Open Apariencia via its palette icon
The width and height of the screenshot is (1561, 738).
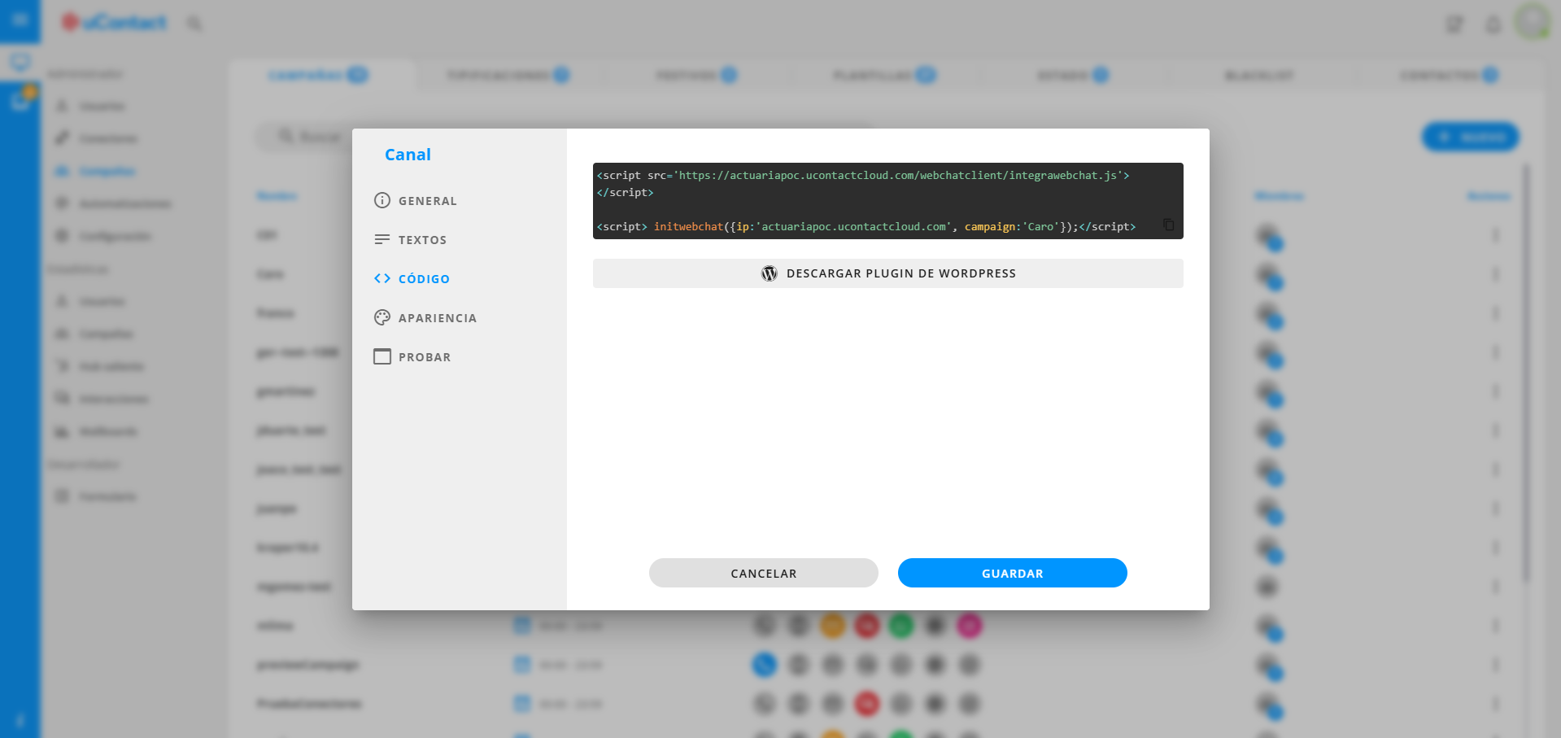pos(382,318)
